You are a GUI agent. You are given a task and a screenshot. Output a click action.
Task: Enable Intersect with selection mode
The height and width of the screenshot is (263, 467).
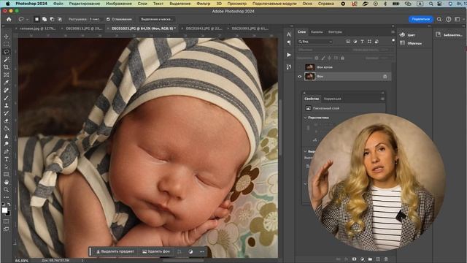click(60, 19)
